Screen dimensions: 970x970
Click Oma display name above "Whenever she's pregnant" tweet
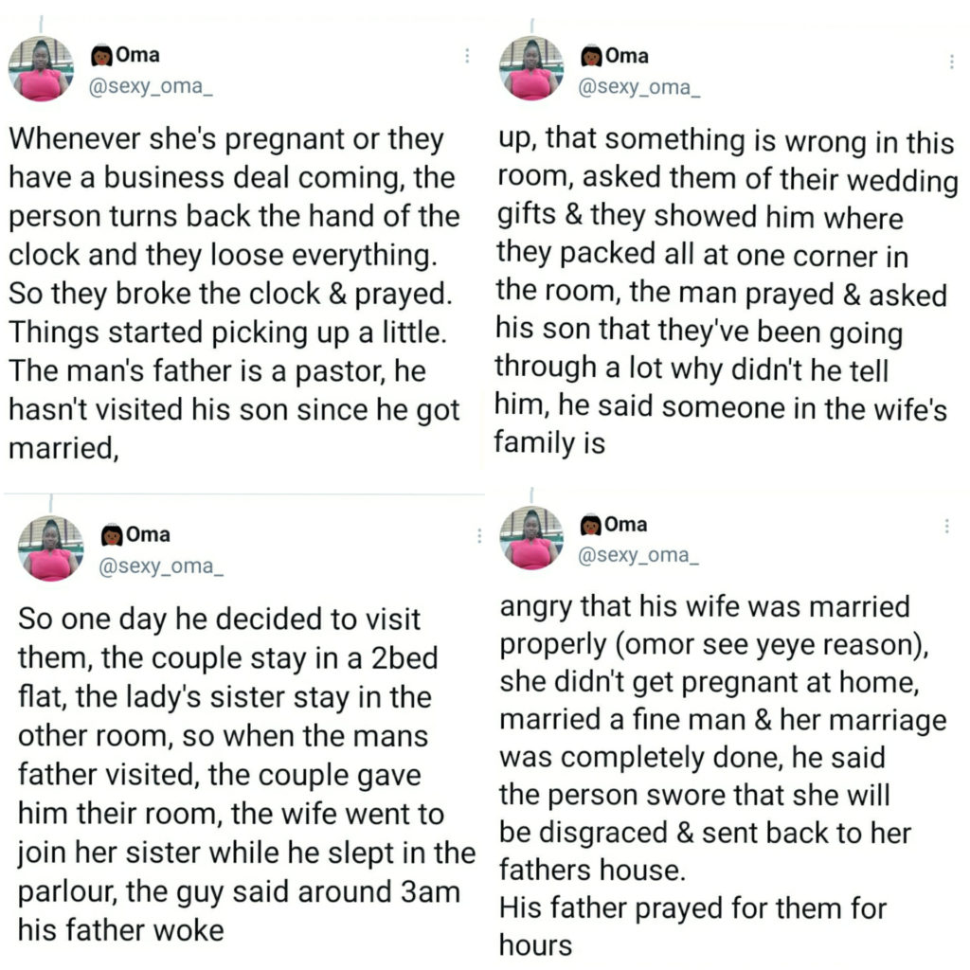click(x=137, y=56)
